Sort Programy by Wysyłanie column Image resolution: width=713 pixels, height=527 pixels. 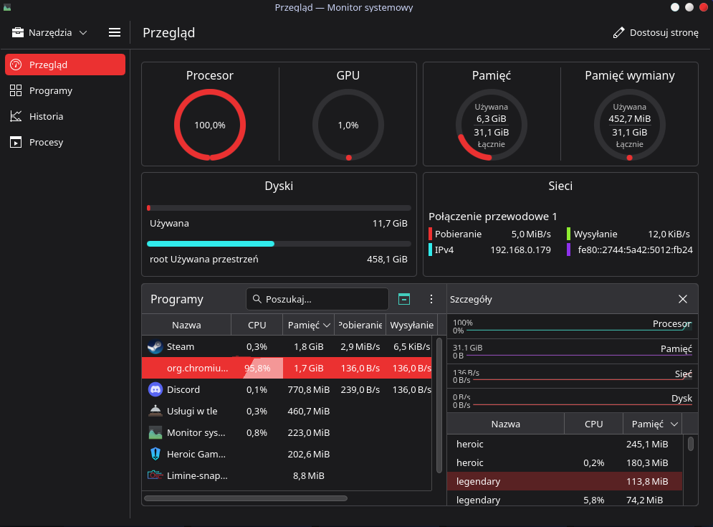pos(411,325)
